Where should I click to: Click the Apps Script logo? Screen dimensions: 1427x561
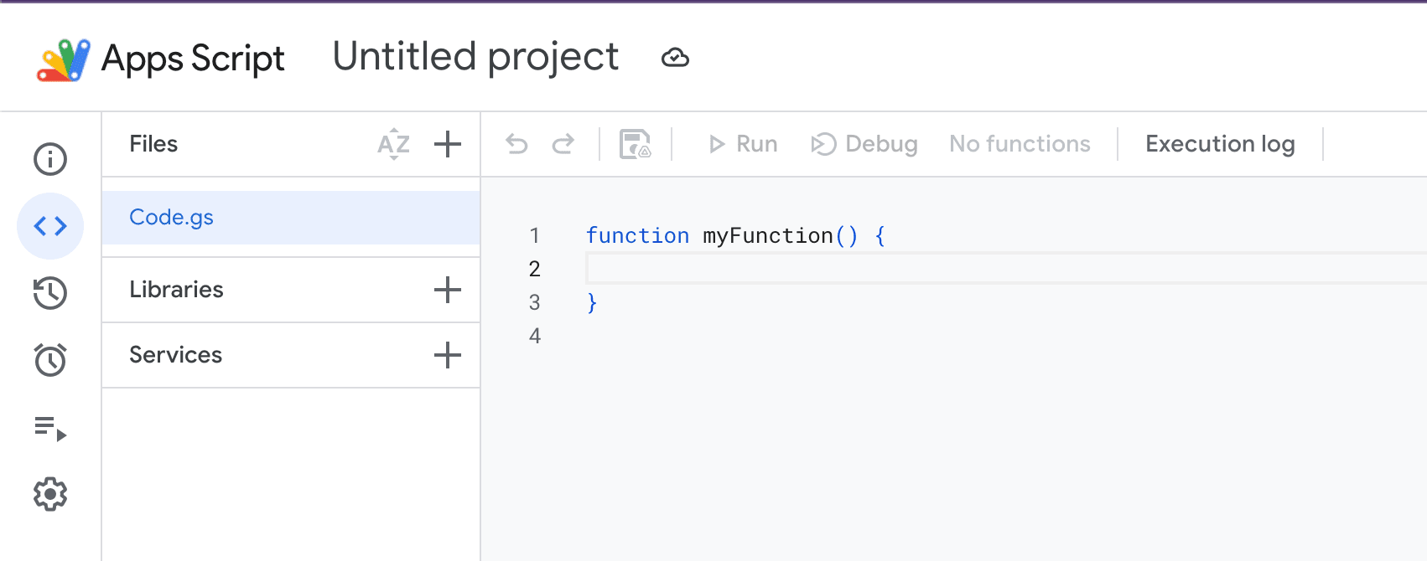pyautogui.click(x=64, y=59)
